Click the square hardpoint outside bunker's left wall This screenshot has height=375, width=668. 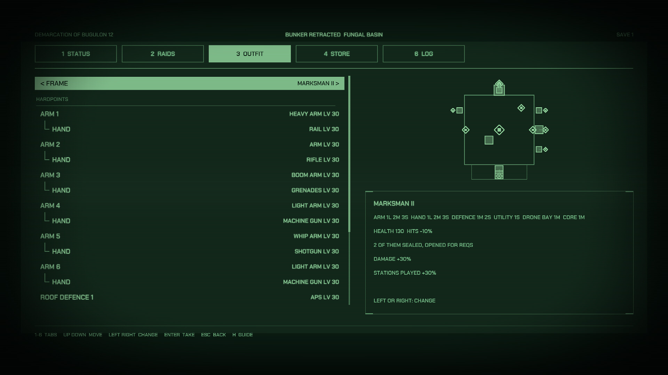click(460, 110)
